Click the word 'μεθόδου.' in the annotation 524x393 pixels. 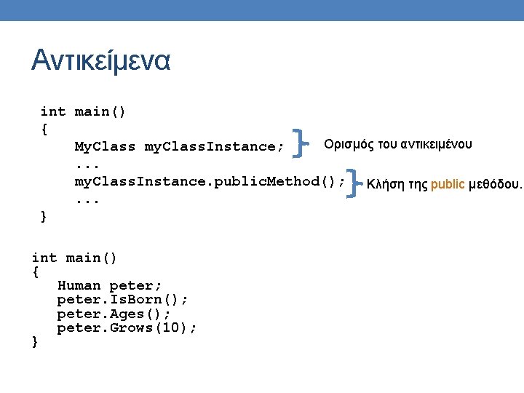click(495, 184)
